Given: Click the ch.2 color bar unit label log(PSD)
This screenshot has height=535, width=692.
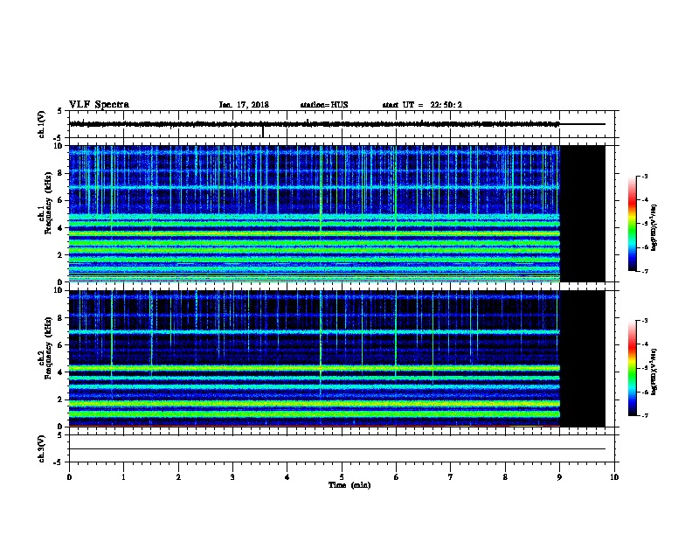Looking at the screenshot, I should (654, 372).
